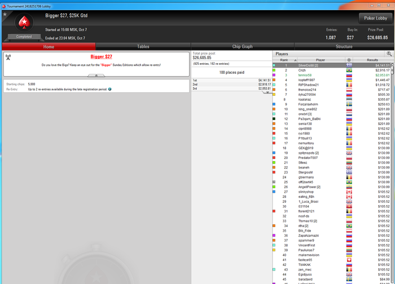
Task: Click the favorite star icon in top-left corner
Action: 5,14
